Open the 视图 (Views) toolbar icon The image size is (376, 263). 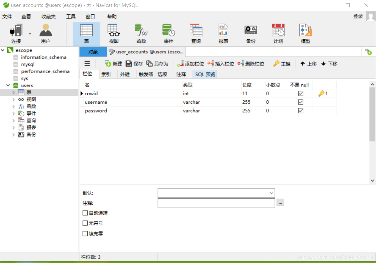113,33
